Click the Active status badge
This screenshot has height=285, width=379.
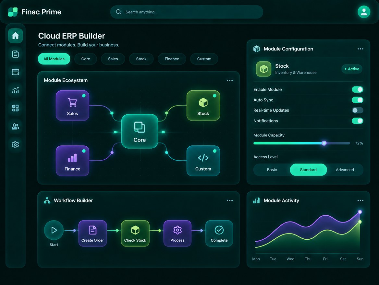[352, 69]
